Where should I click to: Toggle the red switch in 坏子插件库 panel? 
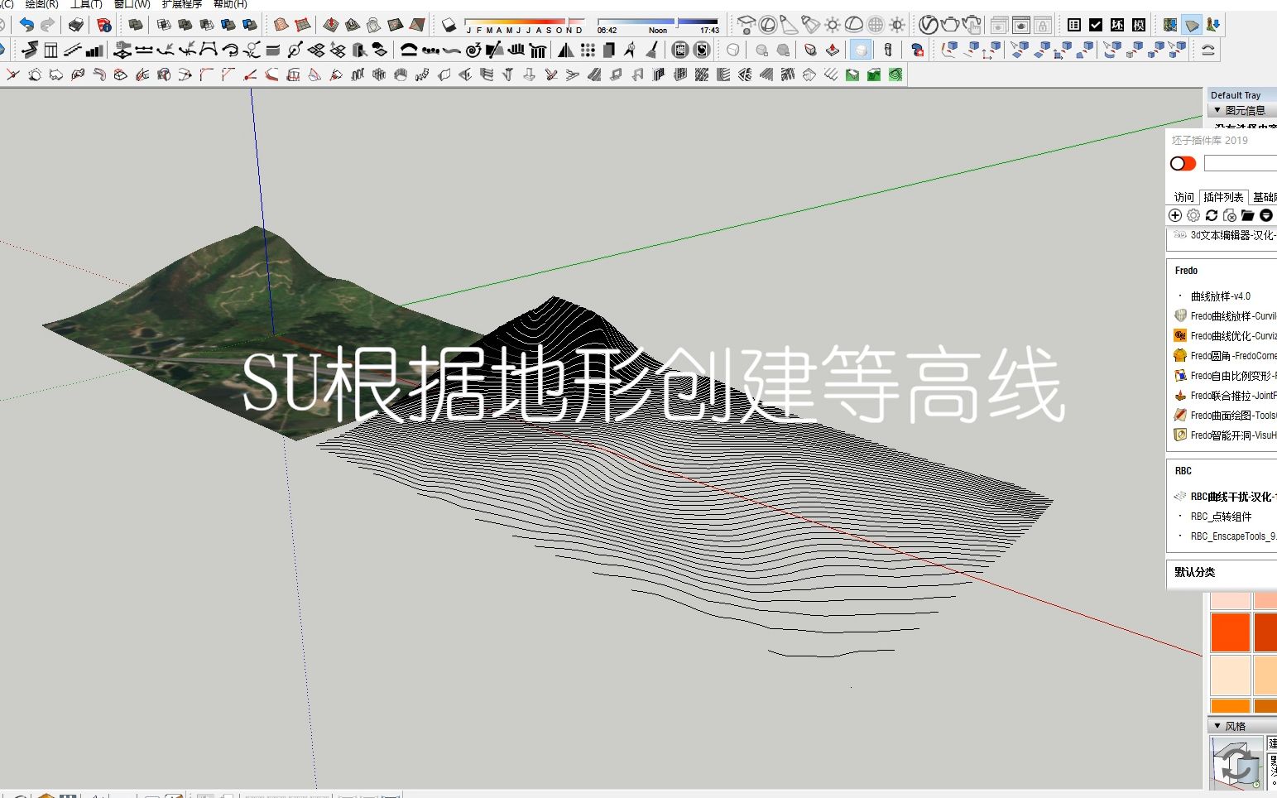[1183, 162]
